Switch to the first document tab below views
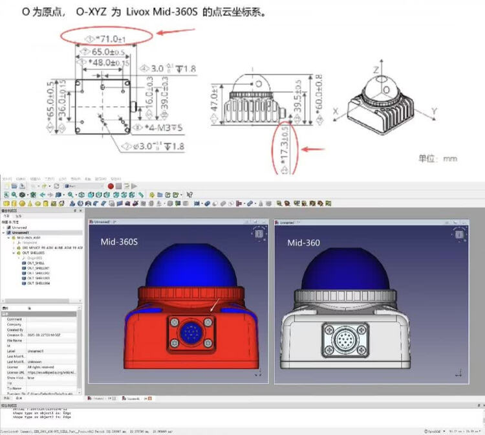The image size is (485, 435). pos(102,399)
